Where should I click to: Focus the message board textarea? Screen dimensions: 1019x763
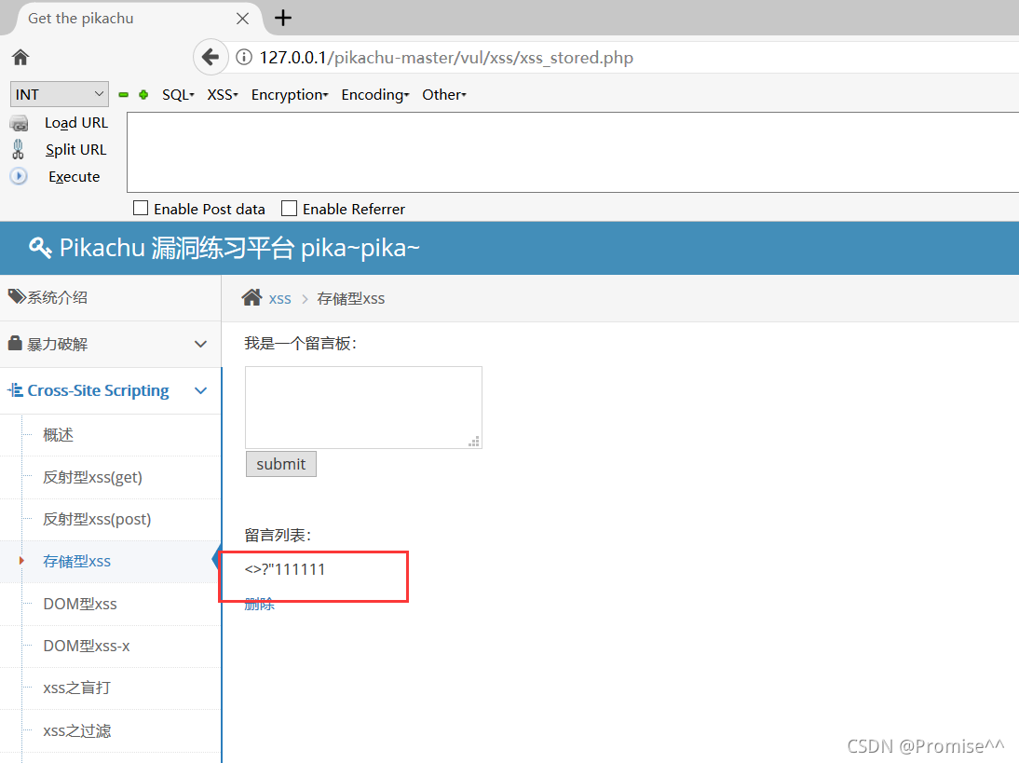363,407
